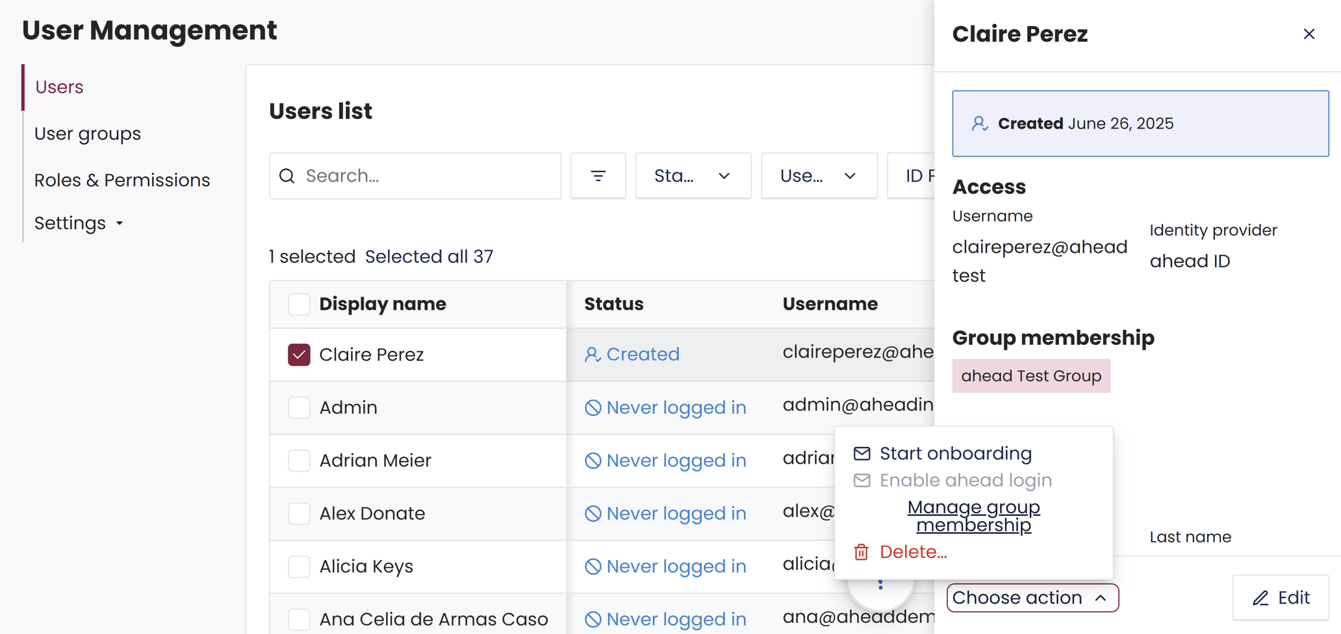Click the trash icon next to Delete
Viewport: 1341px width, 634px height.
tap(862, 552)
